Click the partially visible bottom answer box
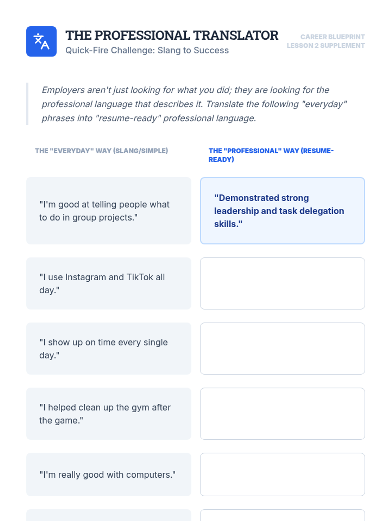This screenshot has height=521, width=391. click(x=282, y=515)
